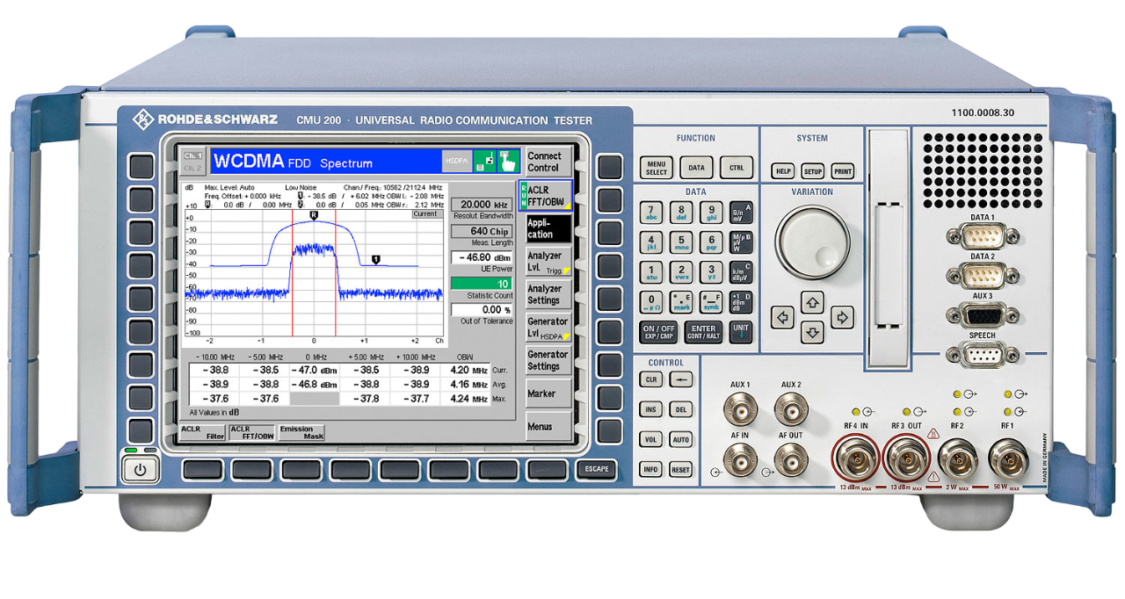
Task: Edit the 640 Chip measurement length field
Action: [x=482, y=231]
